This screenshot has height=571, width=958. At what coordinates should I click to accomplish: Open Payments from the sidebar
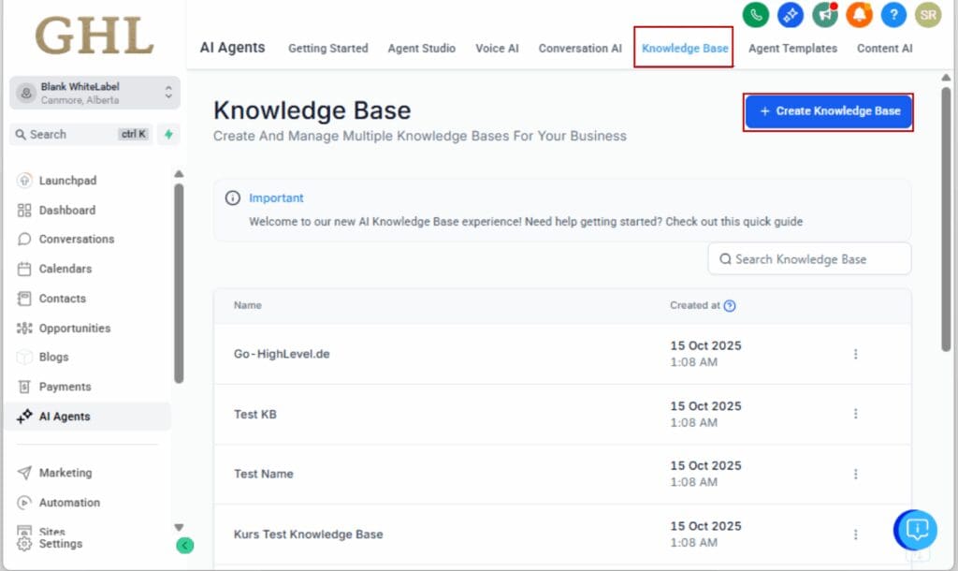click(65, 387)
